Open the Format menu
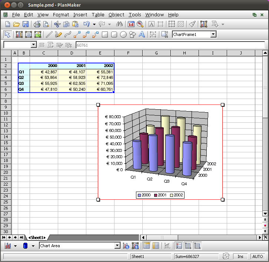Viewport: 269px width, 262px height. point(61,15)
